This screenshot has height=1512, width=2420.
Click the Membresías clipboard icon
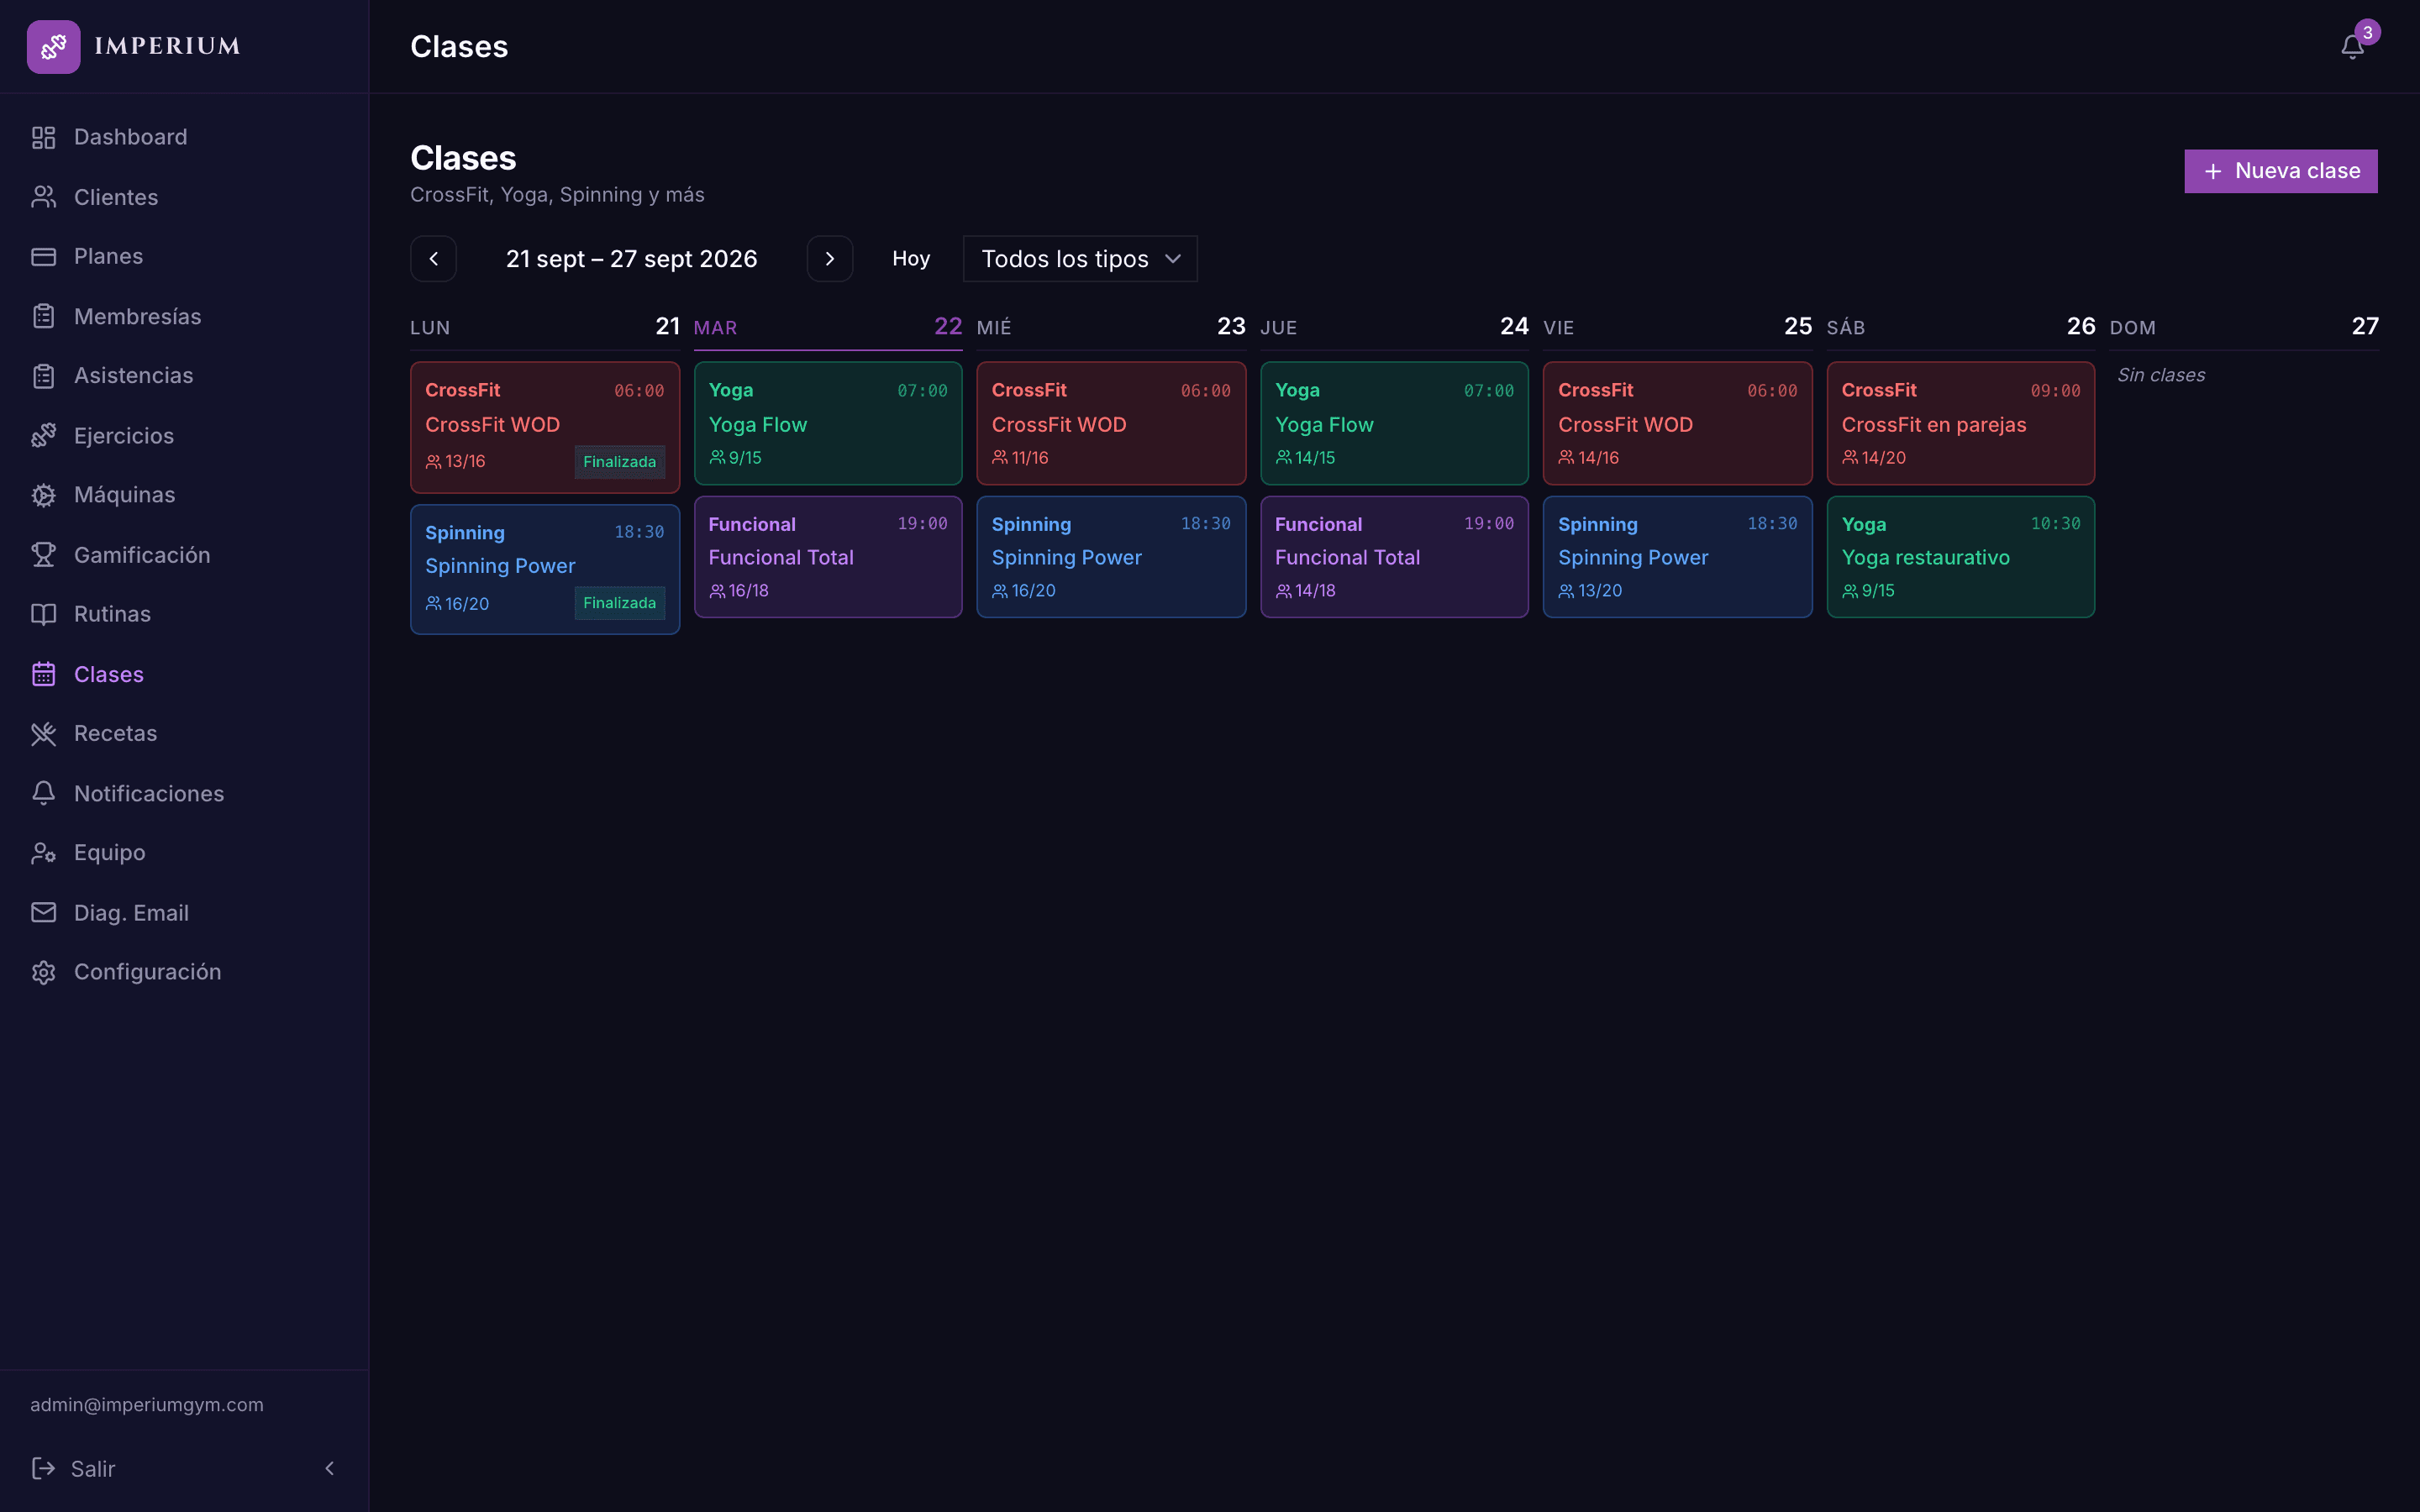43,316
